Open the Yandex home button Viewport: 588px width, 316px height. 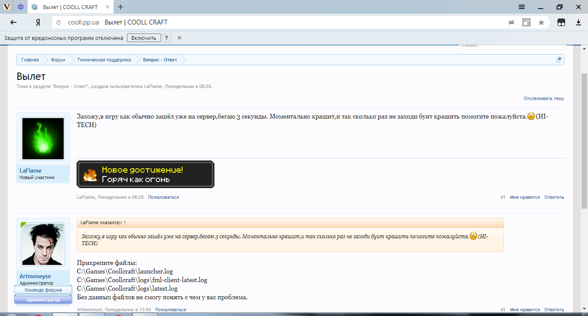[x=38, y=22]
